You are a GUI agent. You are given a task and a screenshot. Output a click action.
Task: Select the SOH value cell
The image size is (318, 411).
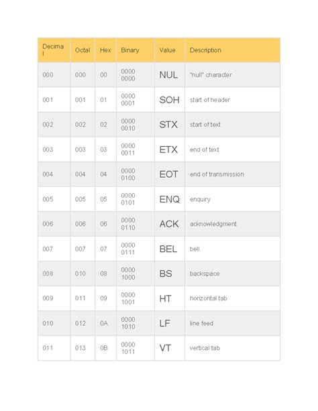[x=170, y=100]
